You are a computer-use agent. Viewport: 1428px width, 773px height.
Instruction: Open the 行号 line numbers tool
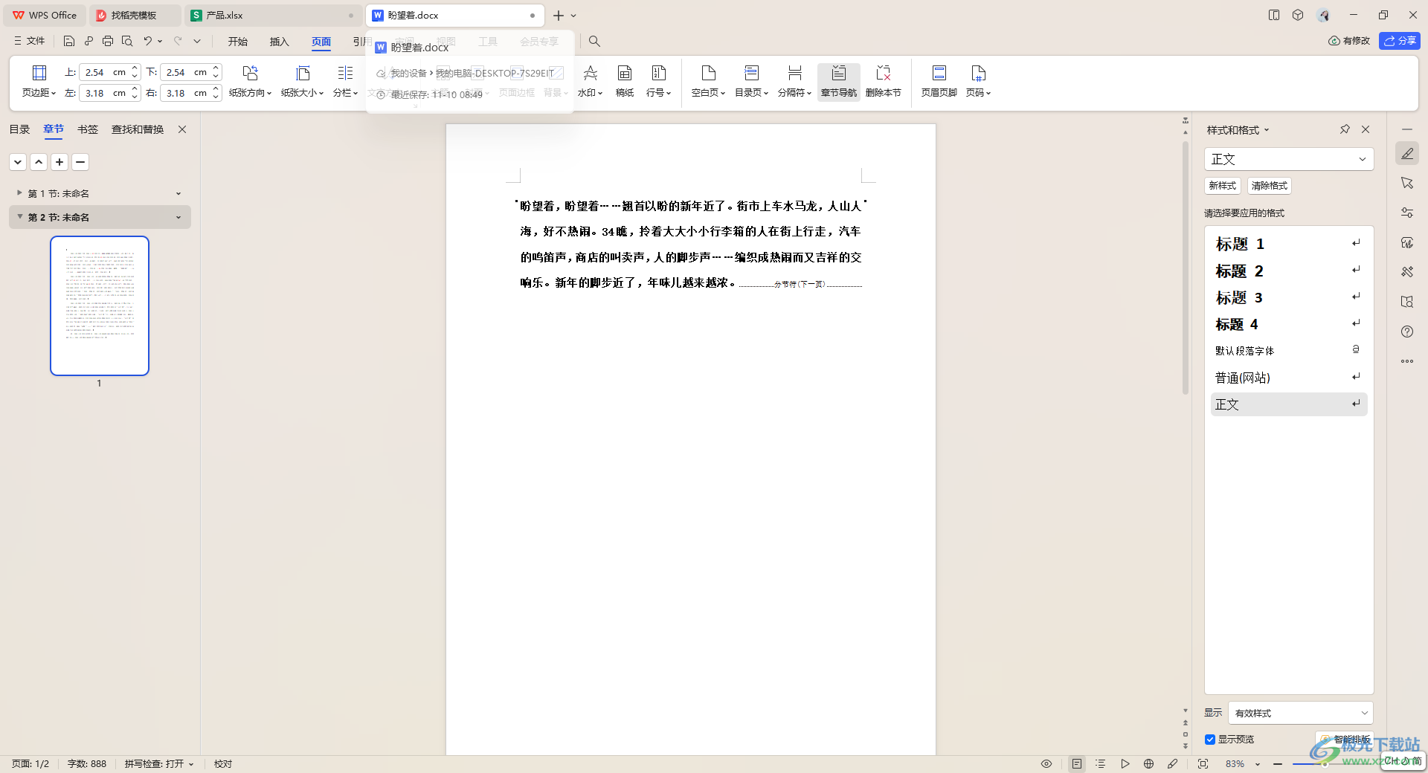658,81
